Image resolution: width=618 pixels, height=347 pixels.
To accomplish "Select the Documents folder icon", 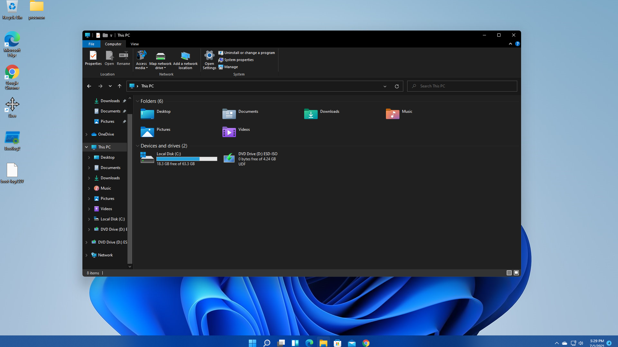I will pos(229,114).
